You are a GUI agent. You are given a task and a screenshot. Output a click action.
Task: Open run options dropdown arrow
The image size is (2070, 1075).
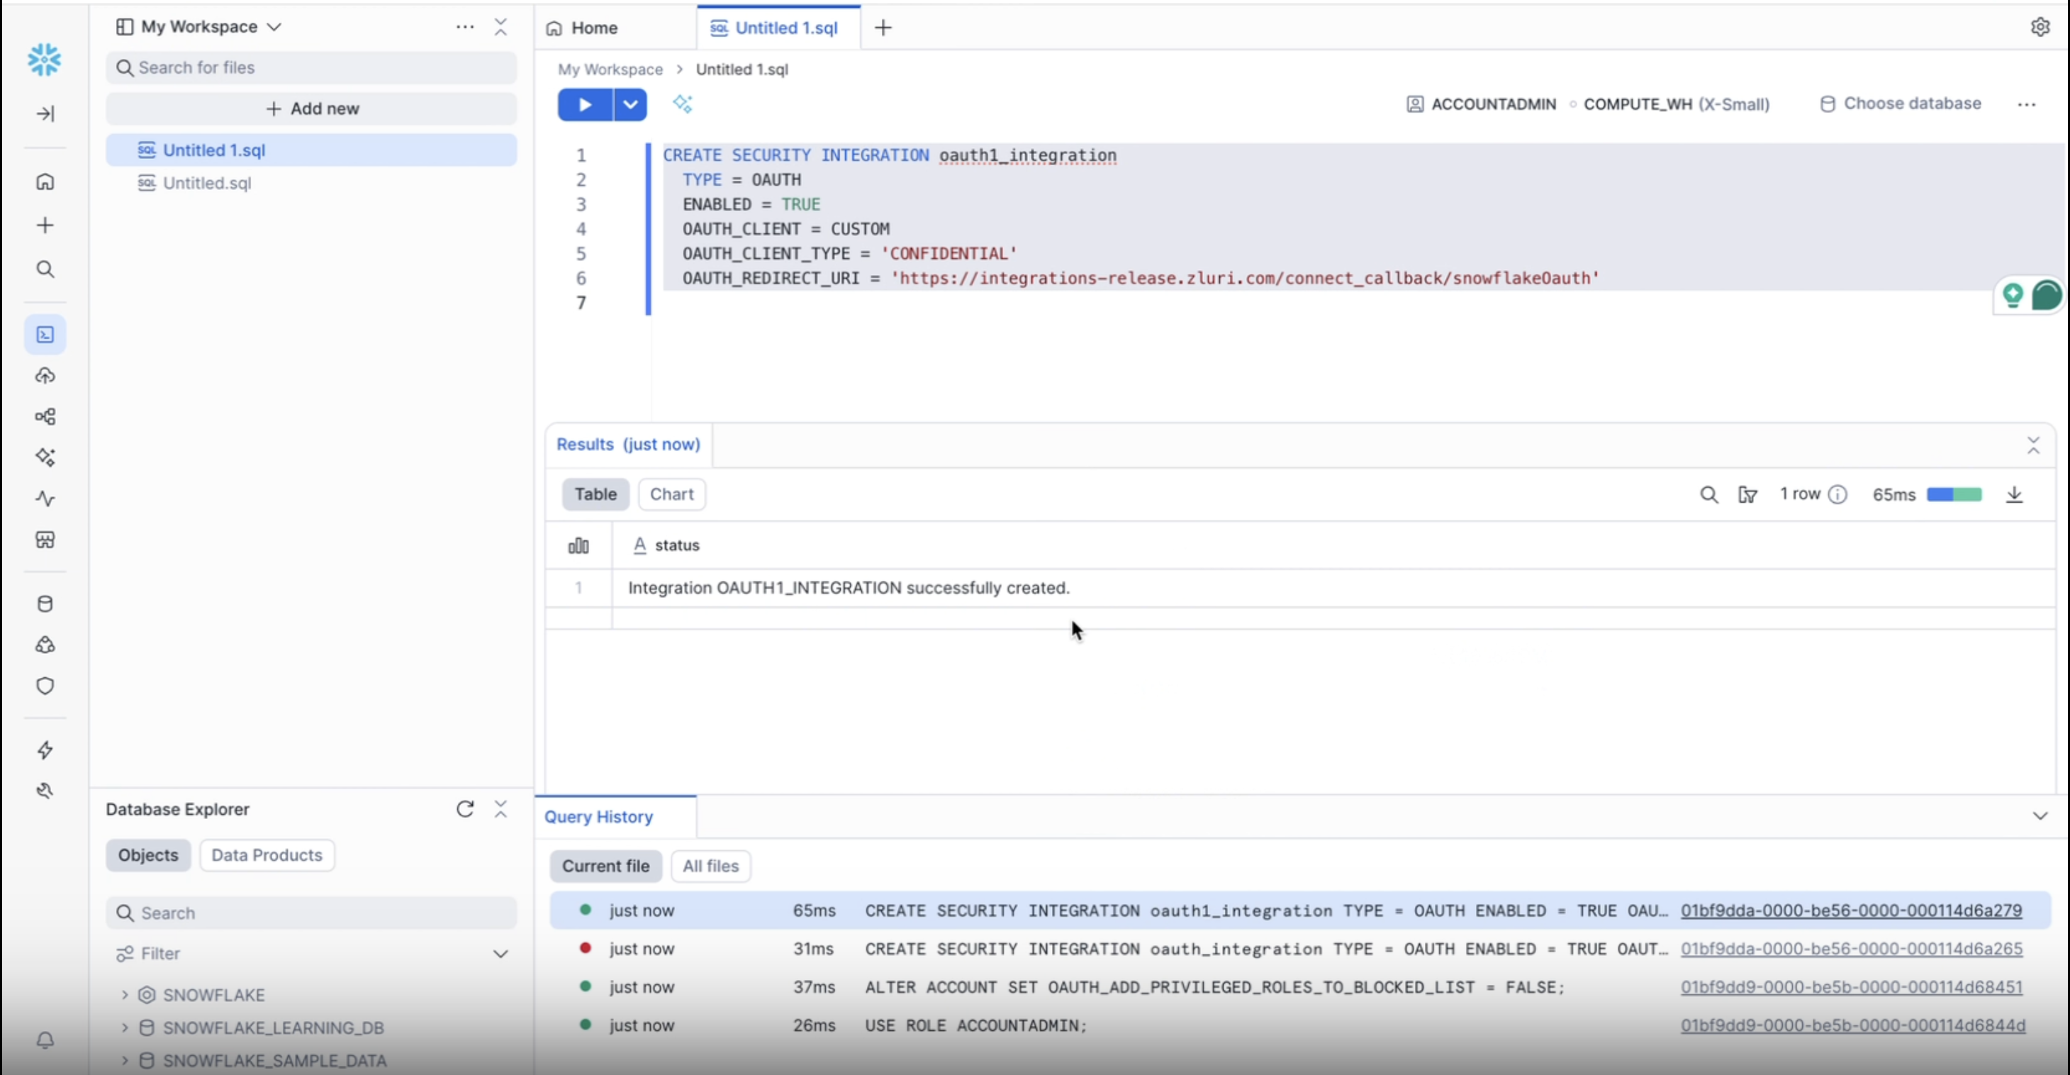click(631, 104)
